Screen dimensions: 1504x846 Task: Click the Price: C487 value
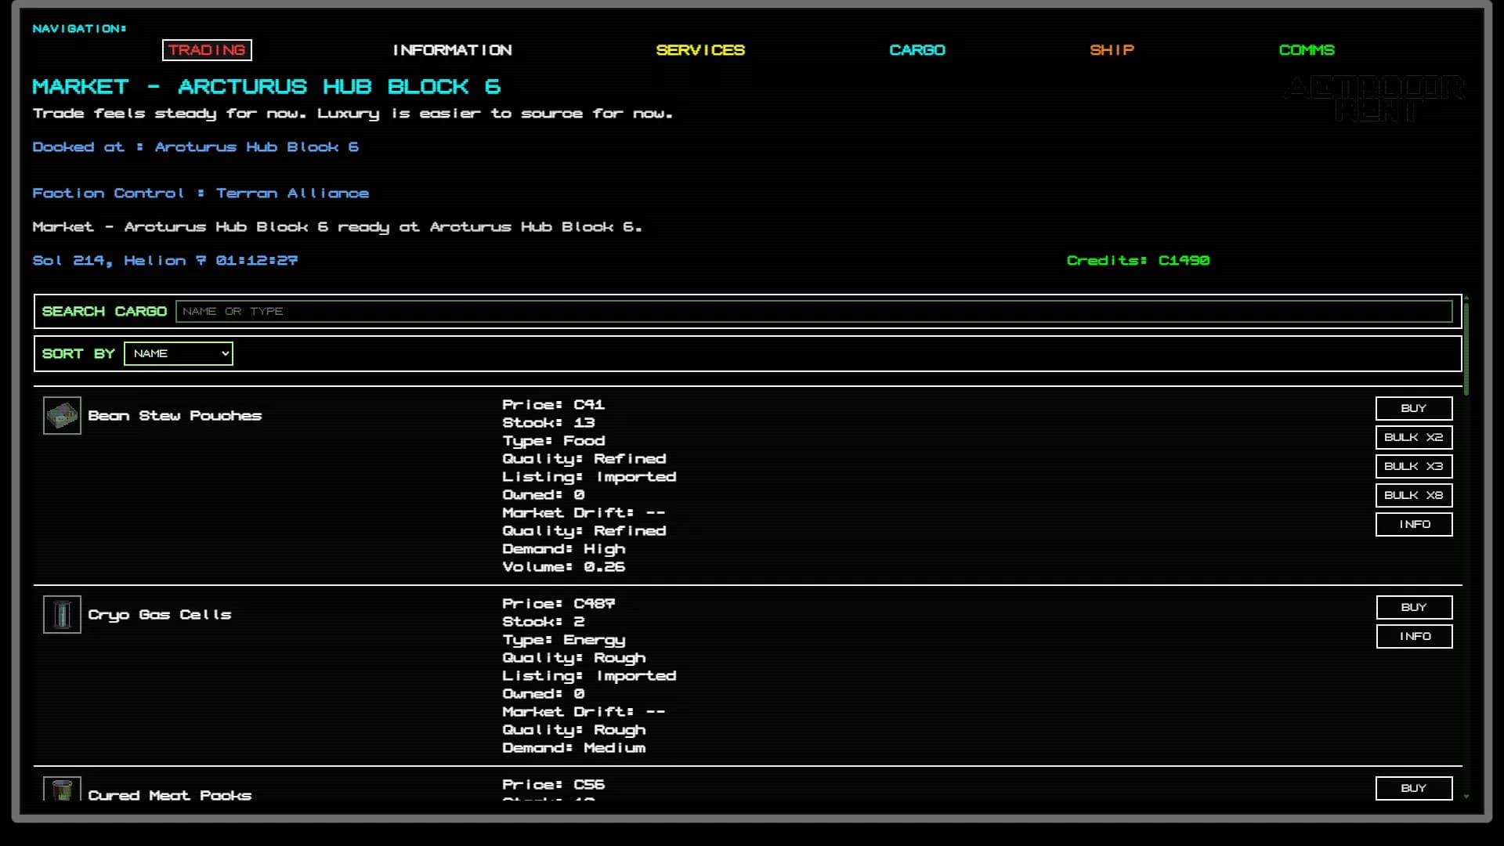pyautogui.click(x=559, y=603)
